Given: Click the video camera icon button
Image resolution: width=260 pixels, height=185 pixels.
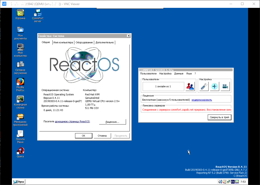Looking at the screenshot, I should pyautogui.click(x=225, y=86).
